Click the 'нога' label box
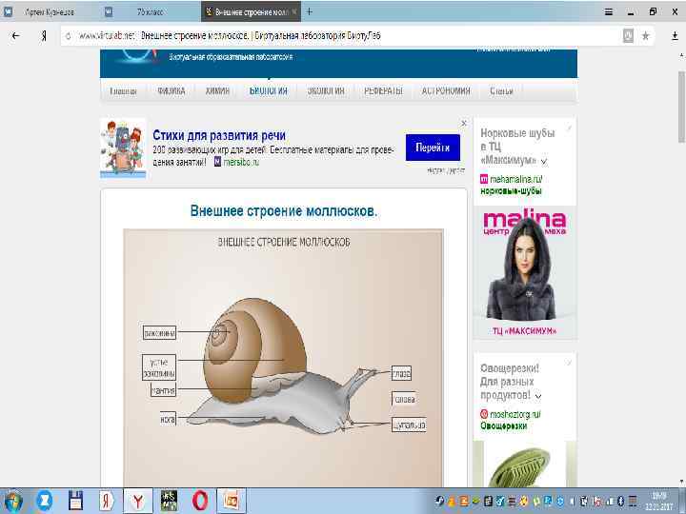The width and height of the screenshot is (686, 514). (168, 419)
